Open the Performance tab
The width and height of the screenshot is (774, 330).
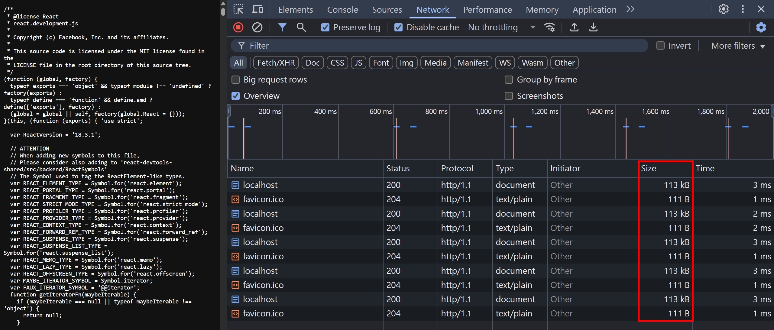coord(487,10)
